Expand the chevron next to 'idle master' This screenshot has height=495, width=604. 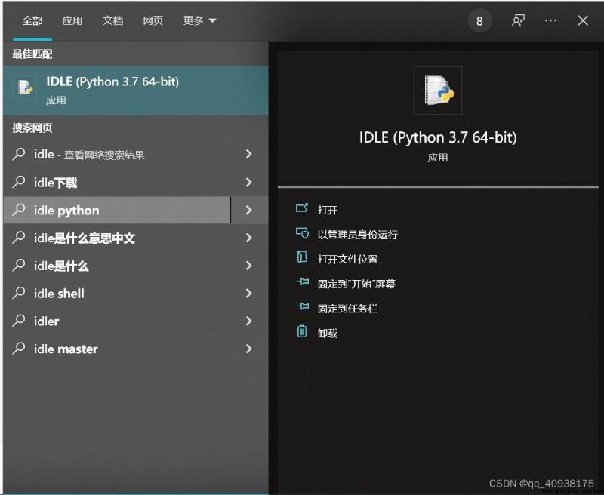click(249, 349)
